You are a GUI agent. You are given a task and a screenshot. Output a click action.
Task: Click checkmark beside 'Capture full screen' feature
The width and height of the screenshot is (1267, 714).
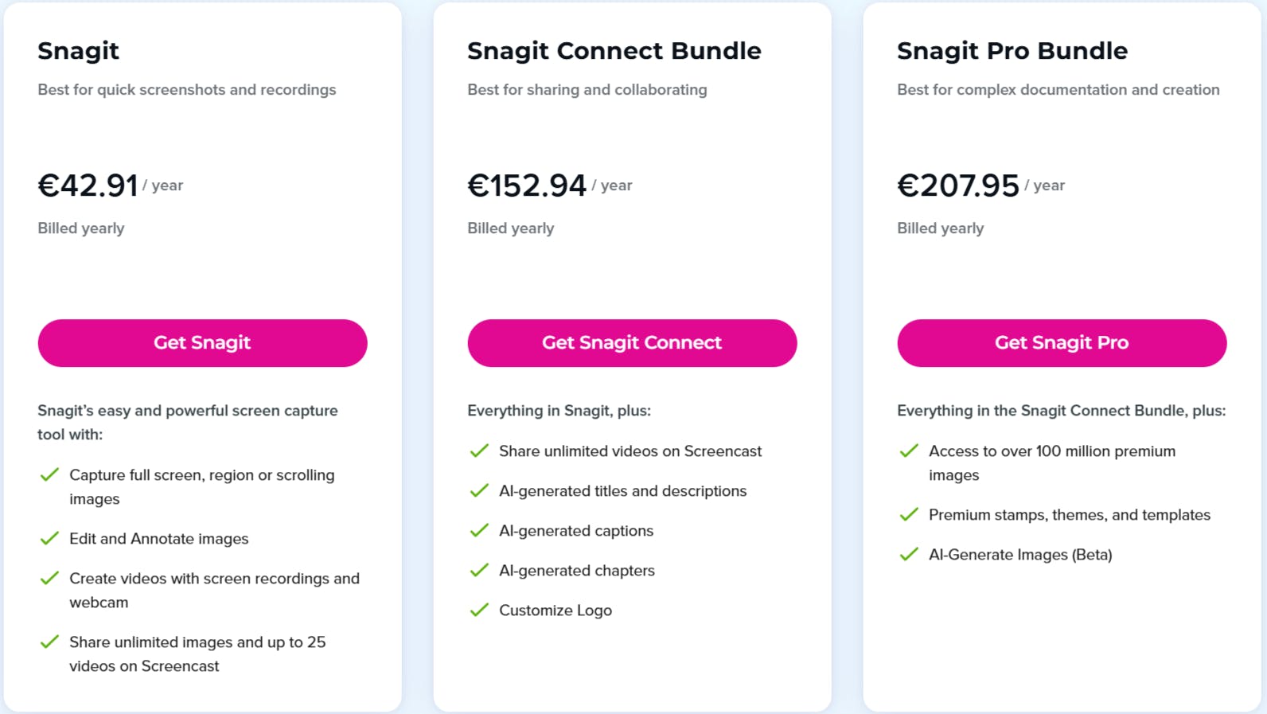click(49, 474)
